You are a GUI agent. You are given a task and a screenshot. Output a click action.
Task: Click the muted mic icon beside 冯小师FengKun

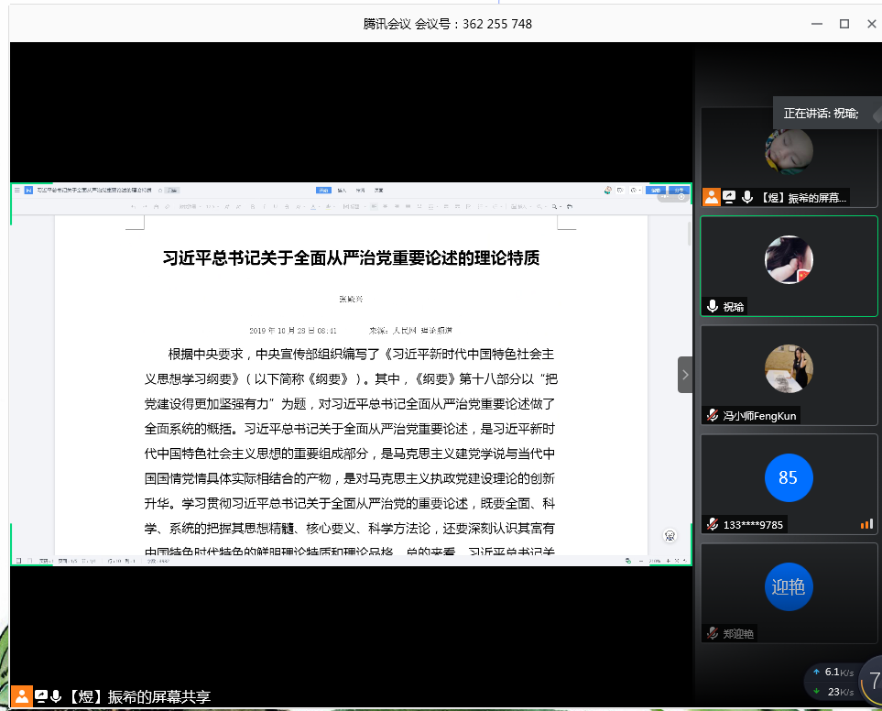712,415
